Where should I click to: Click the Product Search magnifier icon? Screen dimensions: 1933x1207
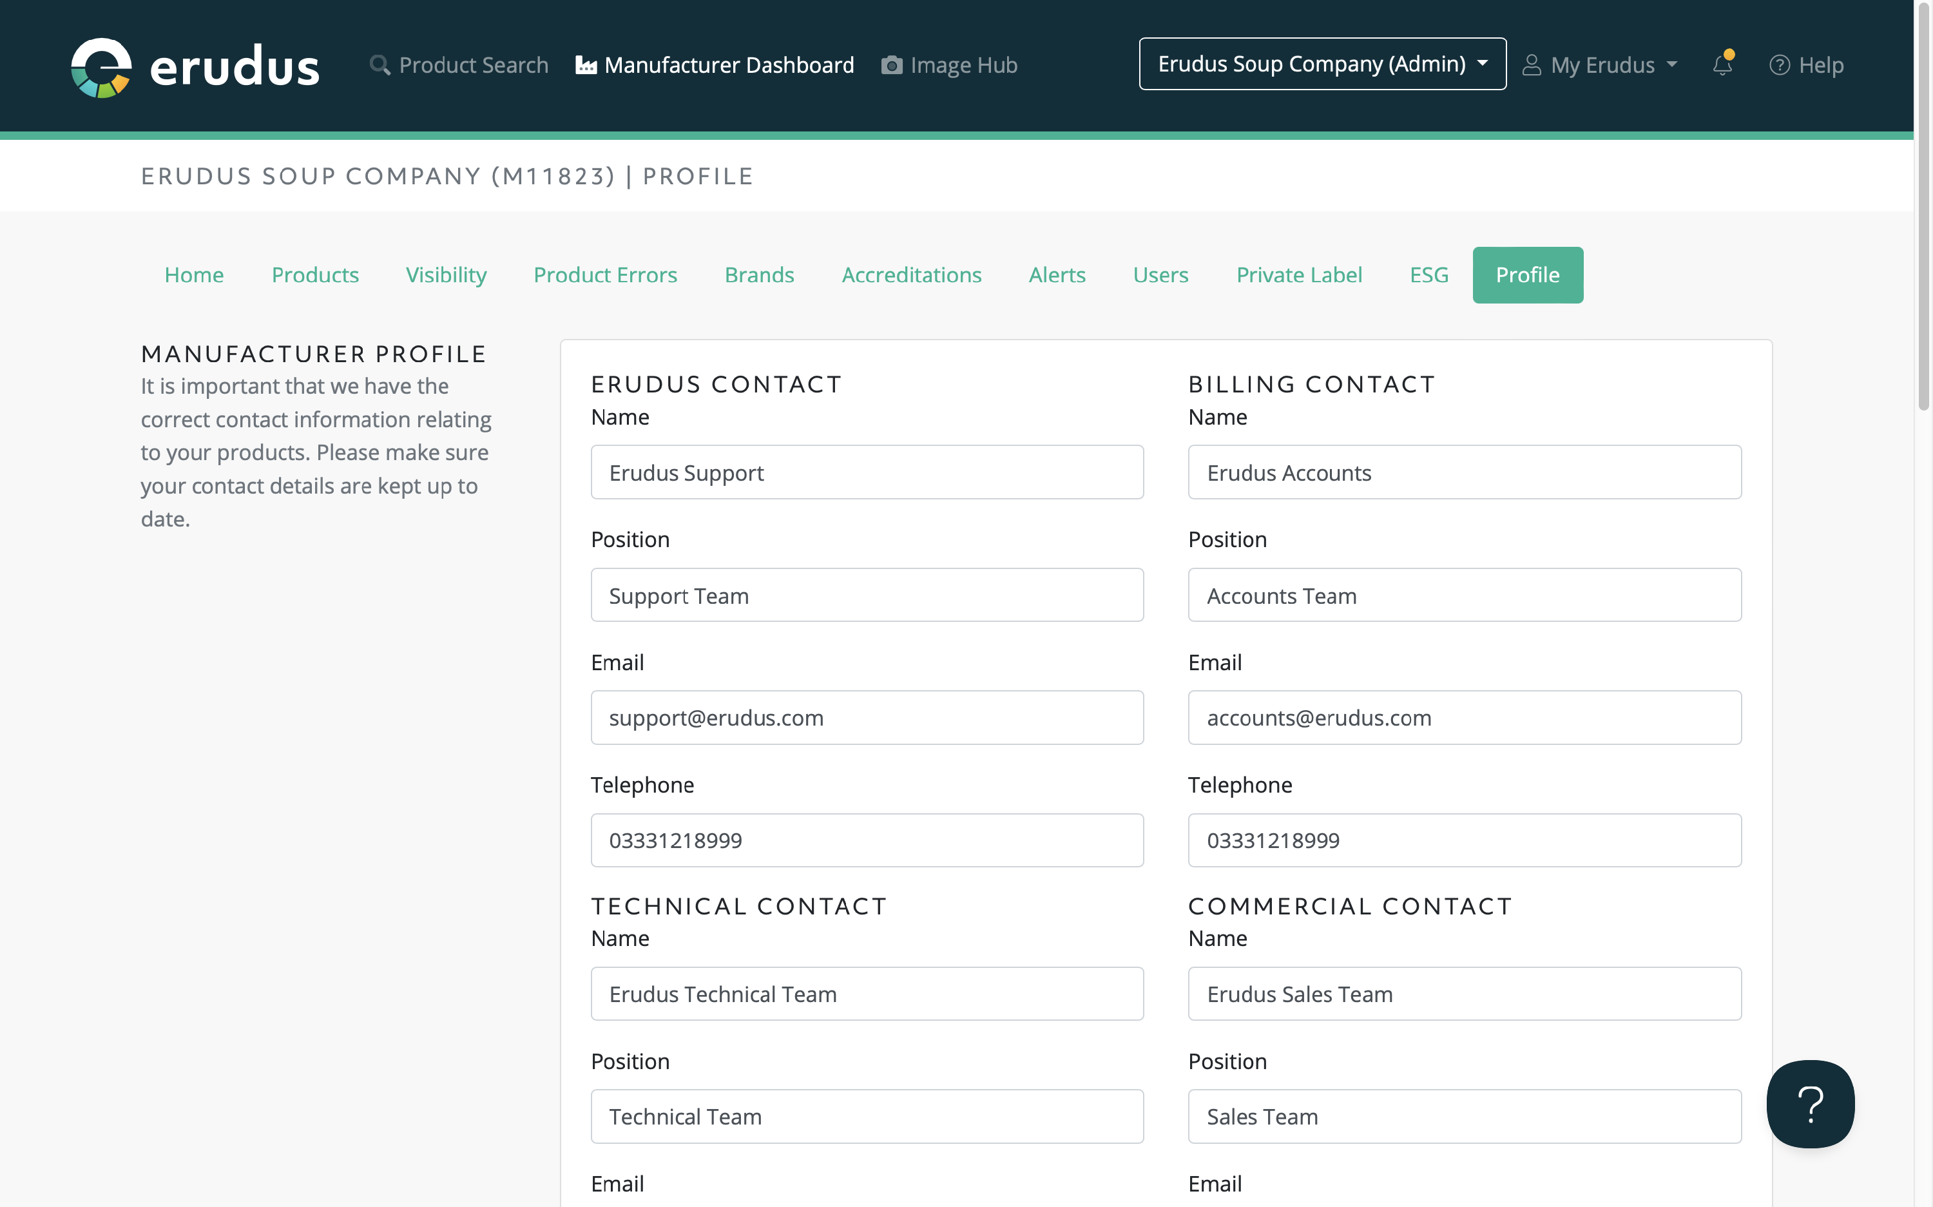pyautogui.click(x=380, y=64)
